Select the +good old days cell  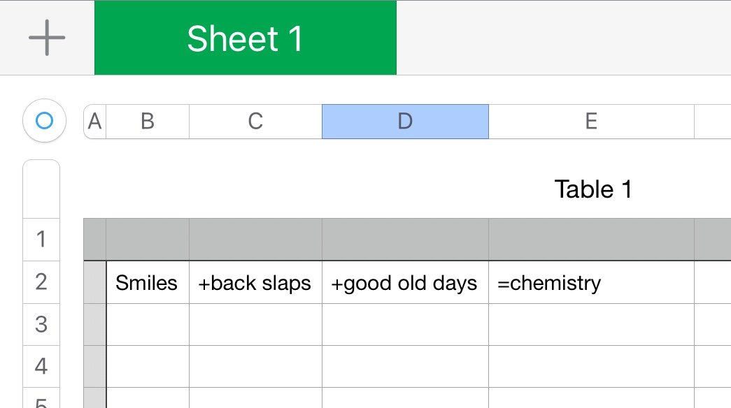point(405,283)
